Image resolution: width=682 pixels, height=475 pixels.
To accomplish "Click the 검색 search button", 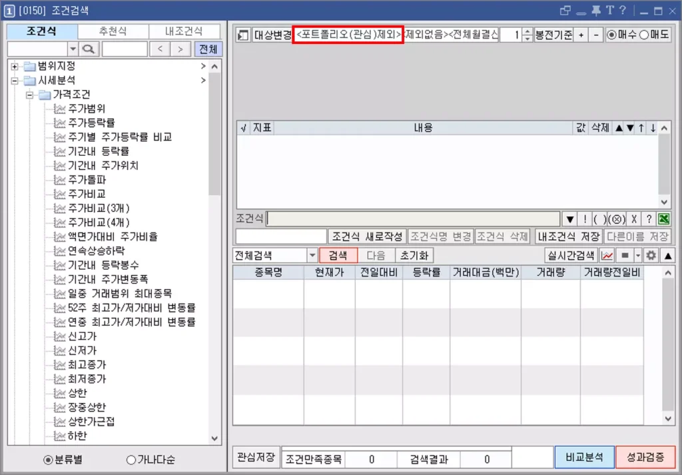I will (338, 255).
